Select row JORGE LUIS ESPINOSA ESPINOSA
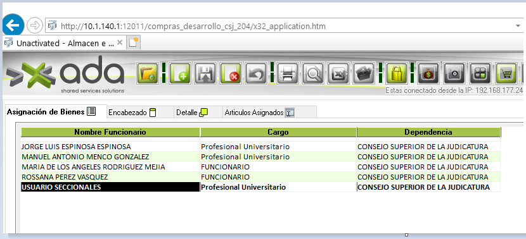 point(260,147)
